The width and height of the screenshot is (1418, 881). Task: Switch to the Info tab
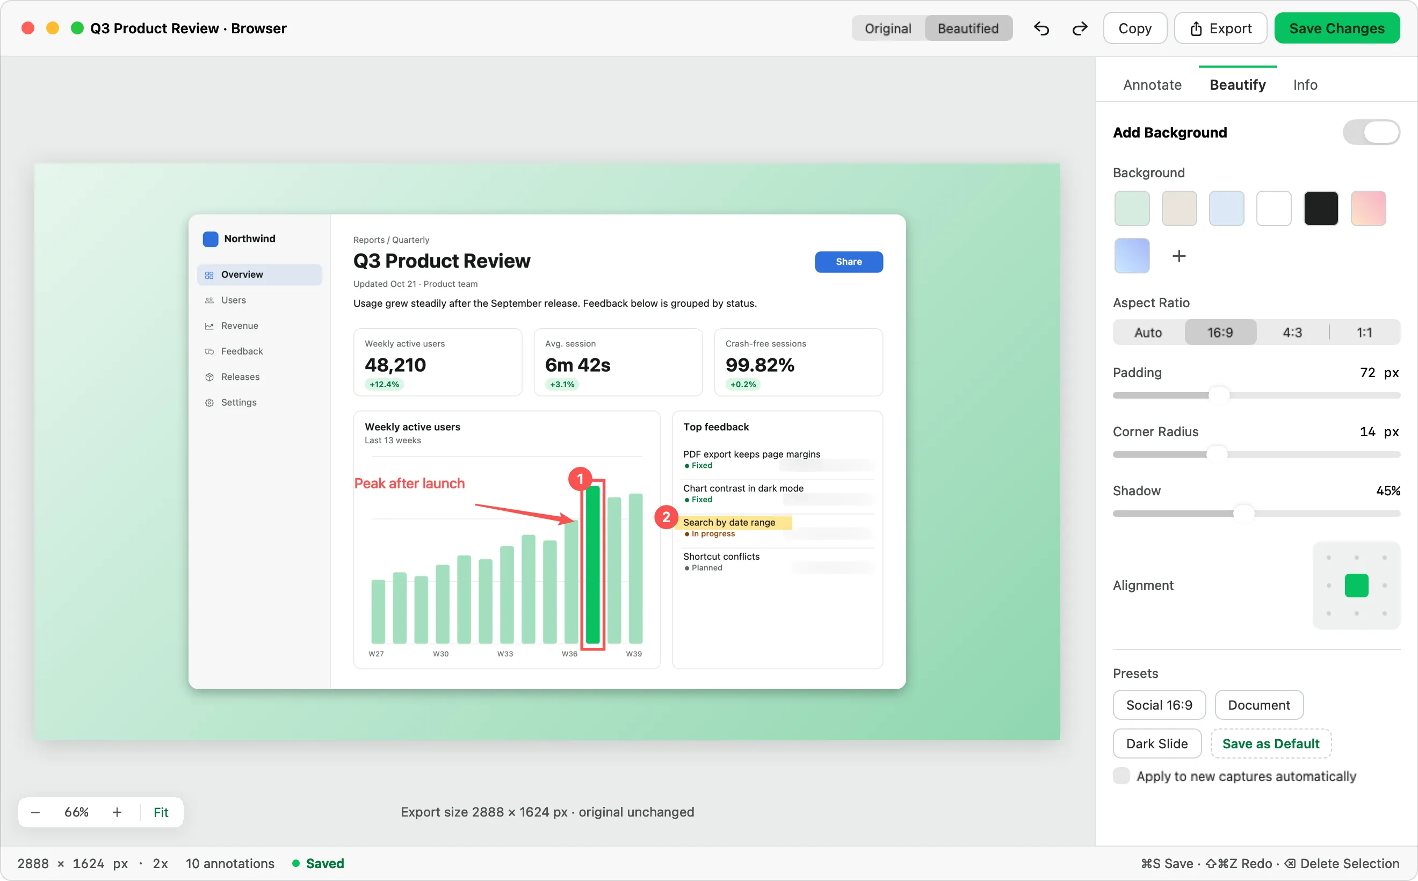click(1305, 85)
